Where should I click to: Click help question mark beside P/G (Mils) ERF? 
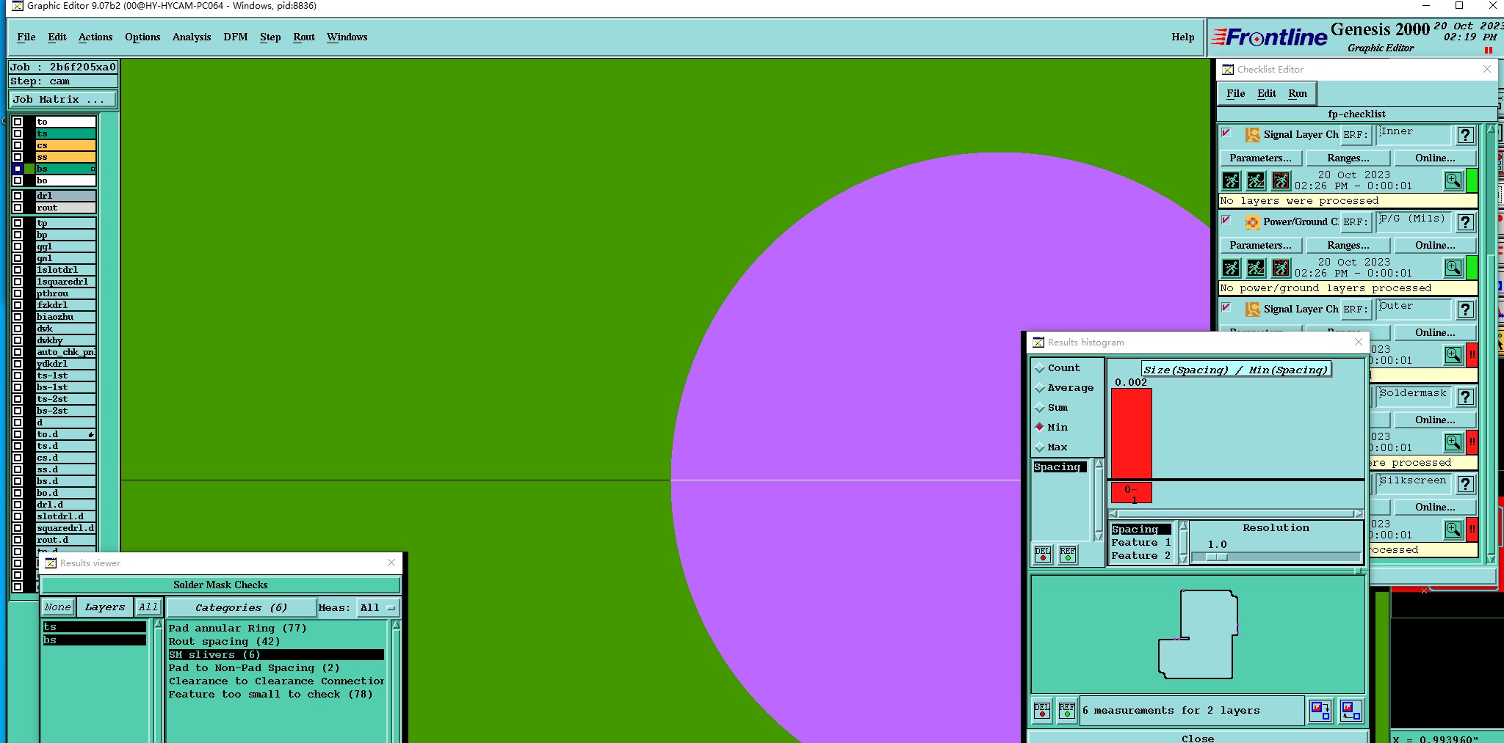pyautogui.click(x=1465, y=222)
